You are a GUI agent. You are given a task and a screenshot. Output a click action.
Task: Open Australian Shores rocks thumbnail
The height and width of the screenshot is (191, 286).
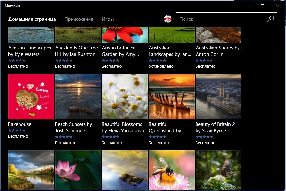(x=219, y=35)
